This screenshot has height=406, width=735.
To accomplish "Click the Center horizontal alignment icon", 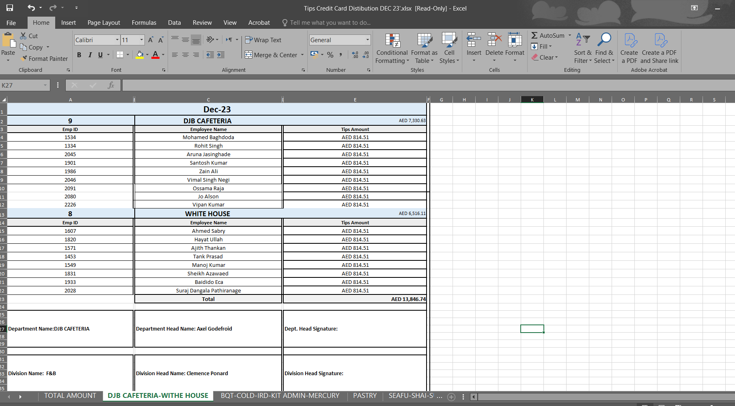I will tap(185, 55).
